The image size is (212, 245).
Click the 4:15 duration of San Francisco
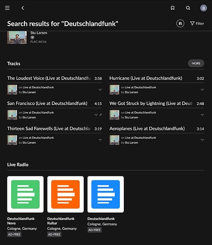pyautogui.click(x=98, y=104)
